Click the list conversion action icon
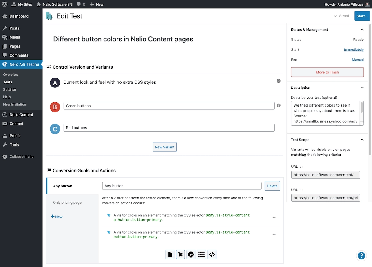This screenshot has width=372, height=267. pyautogui.click(x=201, y=254)
